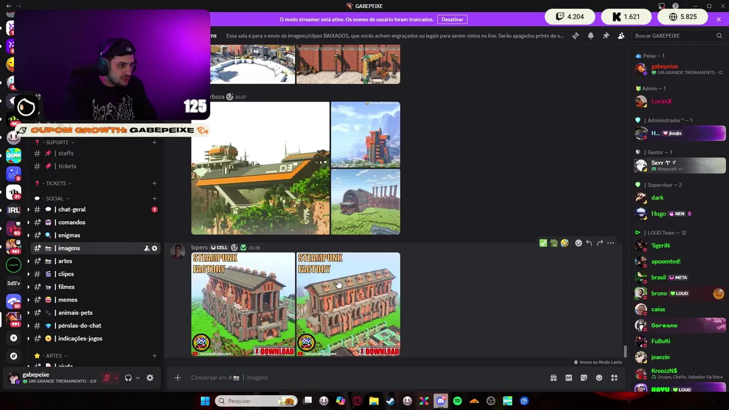Image resolution: width=729 pixels, height=410 pixels.
Task: Expand threads arrow beside memes
Action: click(28, 300)
